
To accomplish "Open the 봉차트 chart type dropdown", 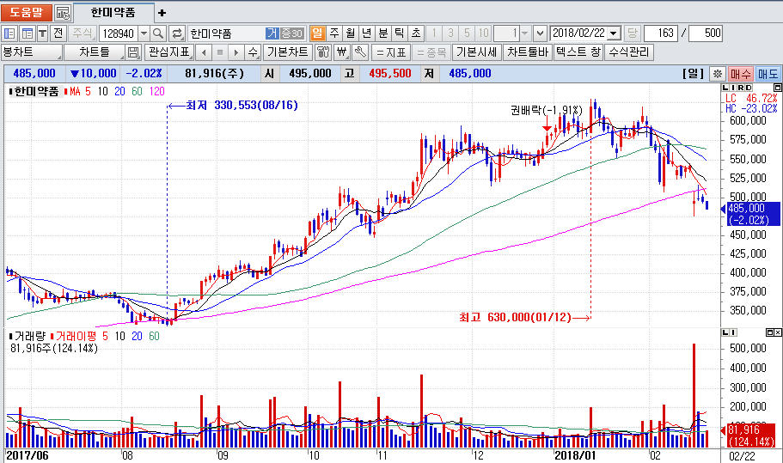I will [31, 52].
